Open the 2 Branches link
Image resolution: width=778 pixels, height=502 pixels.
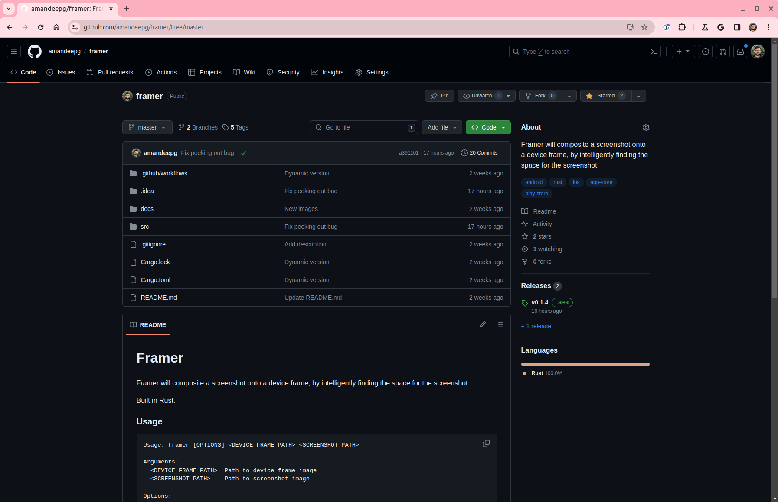pos(198,127)
